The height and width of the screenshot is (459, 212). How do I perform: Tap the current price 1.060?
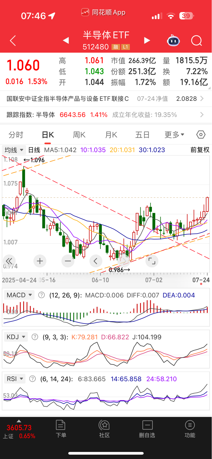coord(23,65)
